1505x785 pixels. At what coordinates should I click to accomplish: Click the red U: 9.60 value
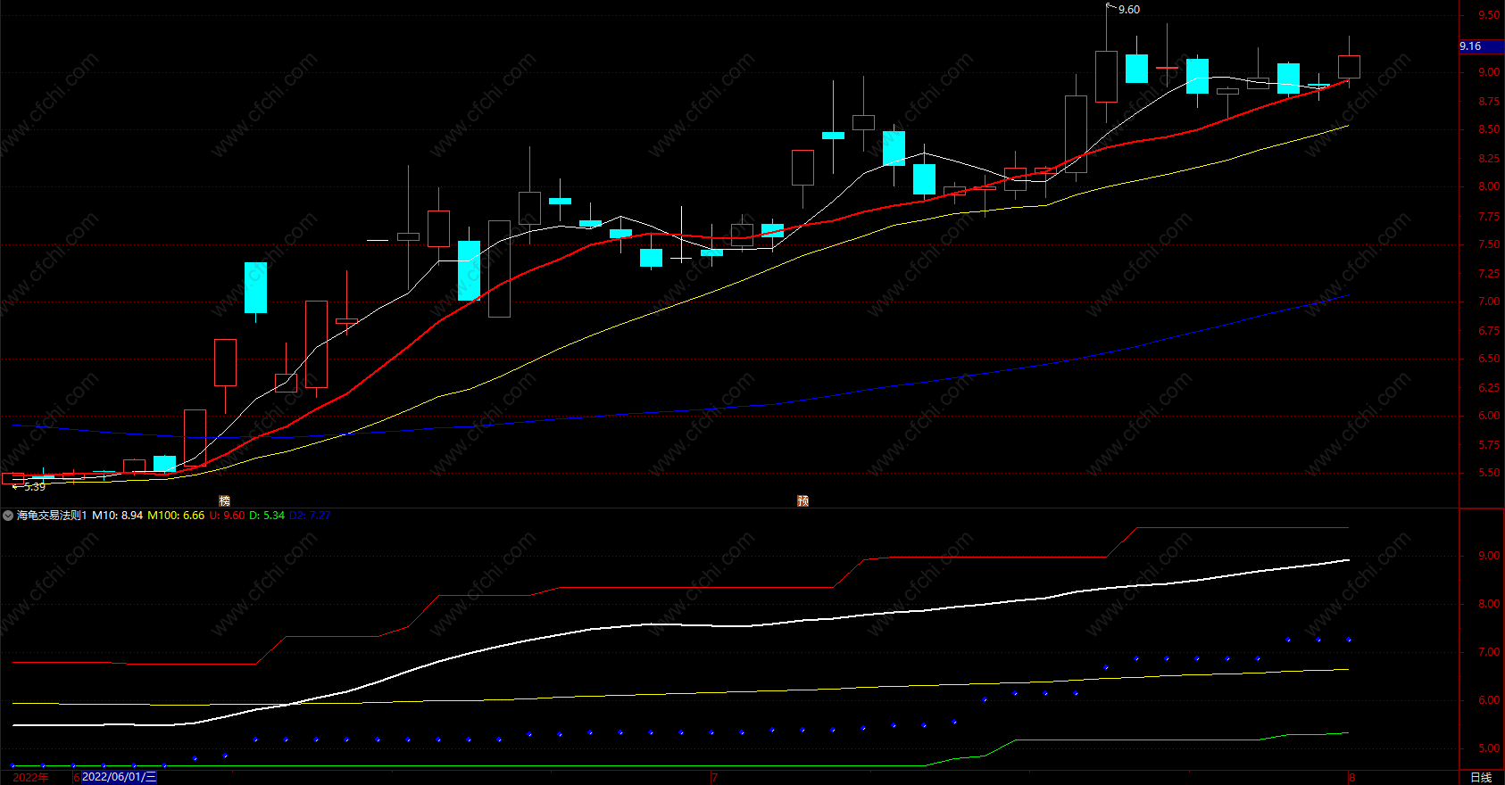tap(227, 516)
